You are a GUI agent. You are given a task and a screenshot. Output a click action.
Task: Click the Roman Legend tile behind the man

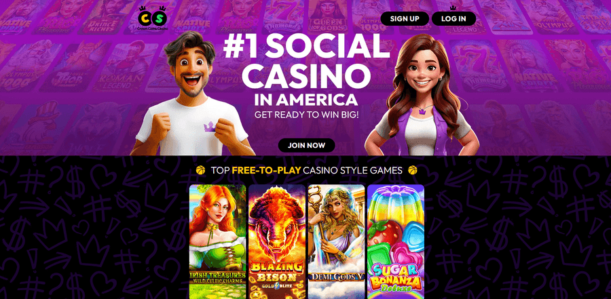(x=125, y=66)
